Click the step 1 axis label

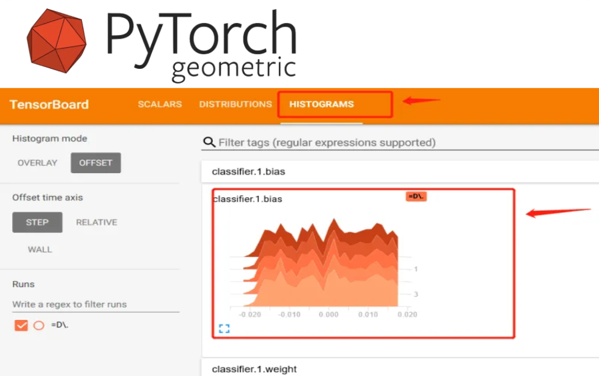click(x=416, y=269)
